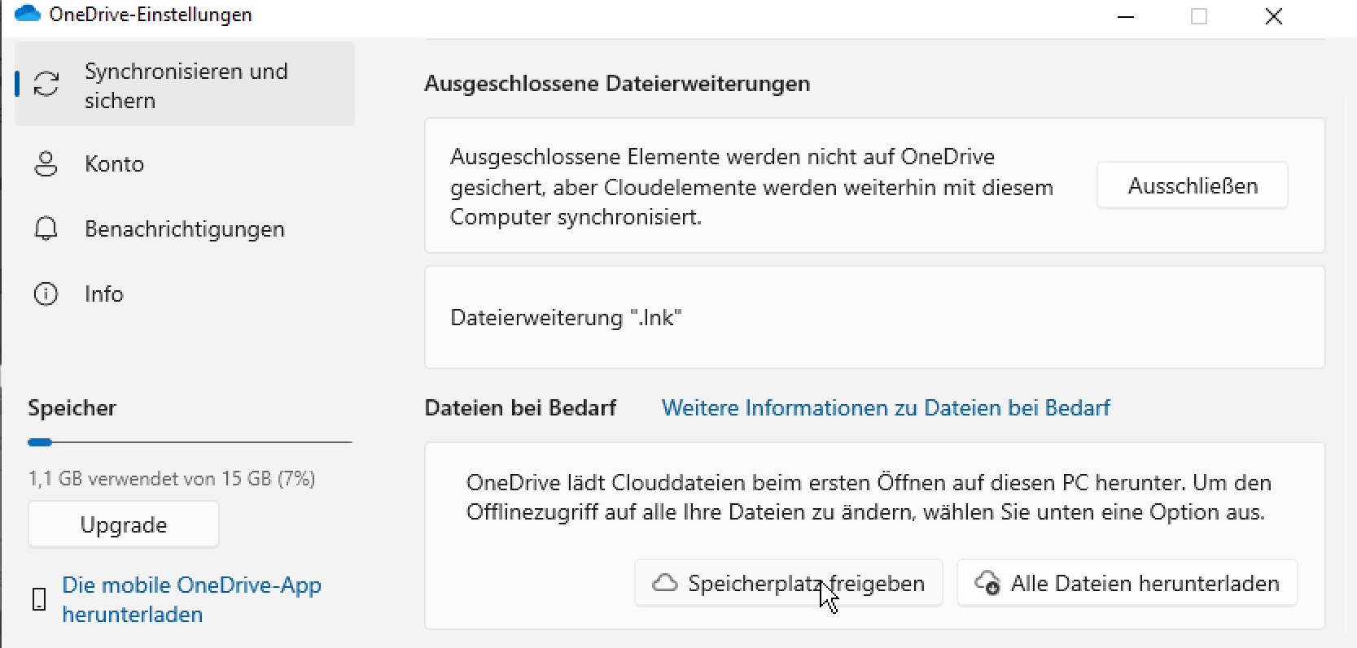Switch to the Konto settings page
Image resolution: width=1357 pixels, height=648 pixels.
point(115,164)
